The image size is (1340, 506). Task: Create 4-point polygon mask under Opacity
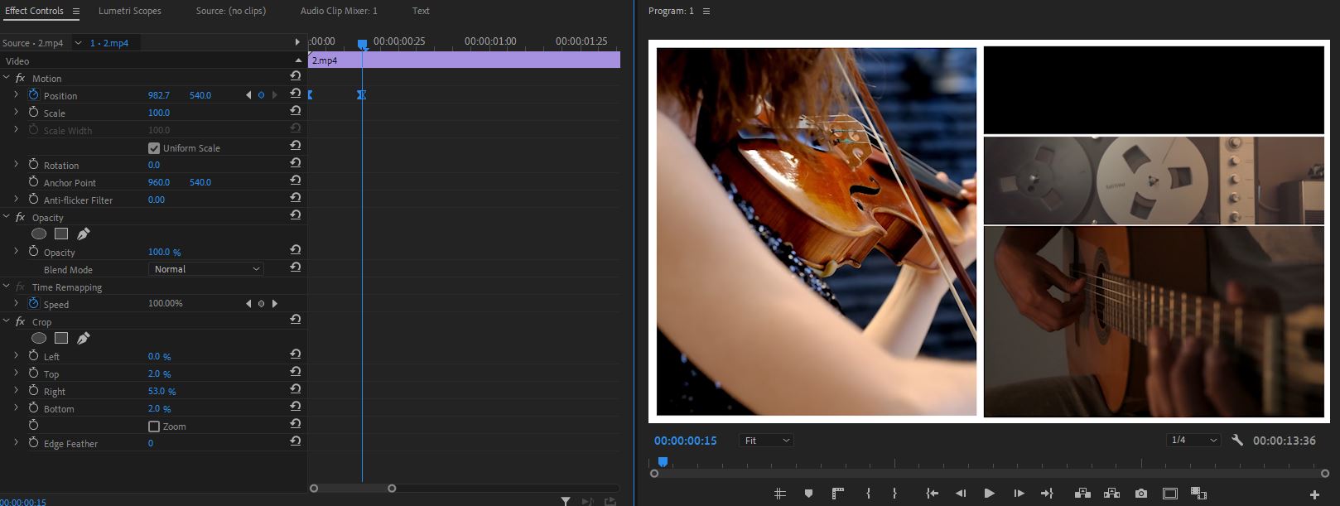click(x=61, y=234)
